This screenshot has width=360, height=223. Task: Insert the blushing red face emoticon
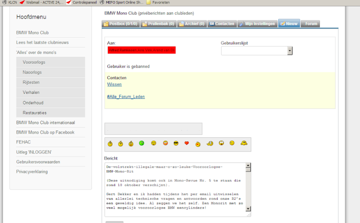coord(165,143)
